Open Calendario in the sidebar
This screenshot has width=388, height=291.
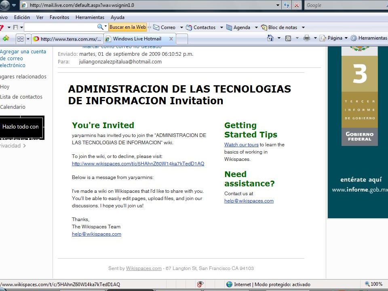13,107
